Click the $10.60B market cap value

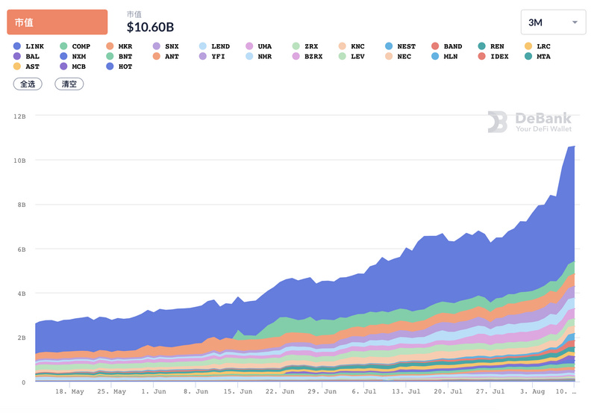click(x=150, y=27)
